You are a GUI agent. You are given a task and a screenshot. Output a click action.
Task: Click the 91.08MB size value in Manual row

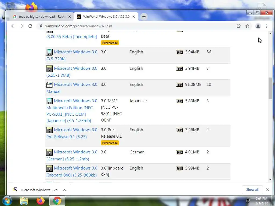tap(193, 84)
